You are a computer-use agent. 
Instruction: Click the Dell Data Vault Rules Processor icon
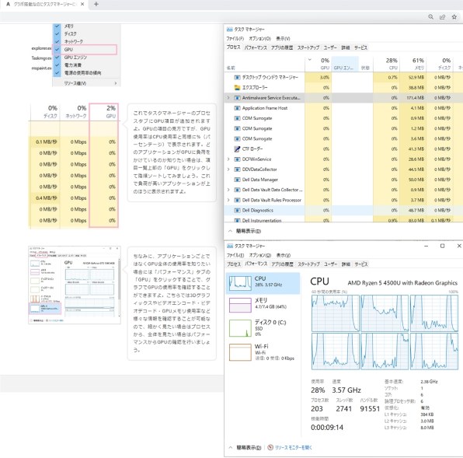coord(237,200)
